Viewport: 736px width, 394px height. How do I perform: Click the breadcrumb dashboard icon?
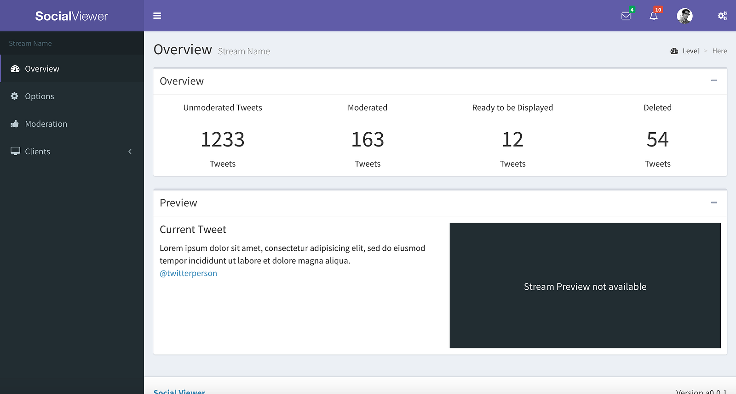pyautogui.click(x=674, y=51)
